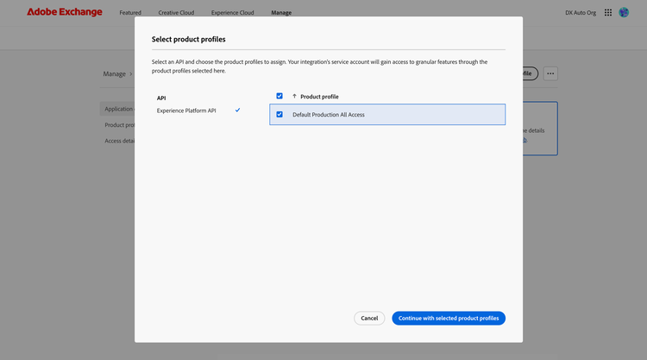
Task: Open the app switcher grid icon
Action: coord(608,12)
